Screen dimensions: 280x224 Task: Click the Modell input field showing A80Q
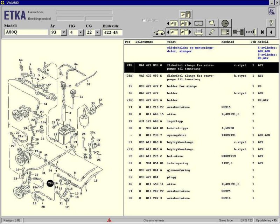click(x=26, y=32)
